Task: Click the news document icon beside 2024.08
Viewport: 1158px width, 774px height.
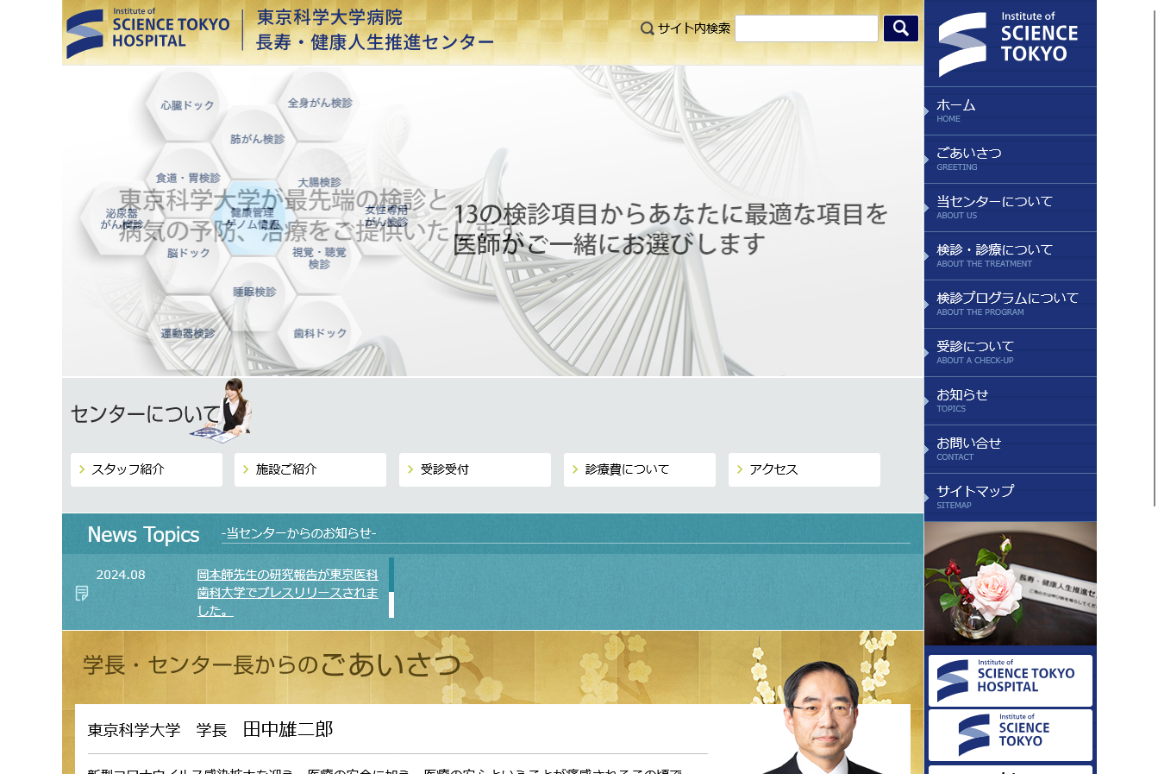Action: click(x=82, y=593)
